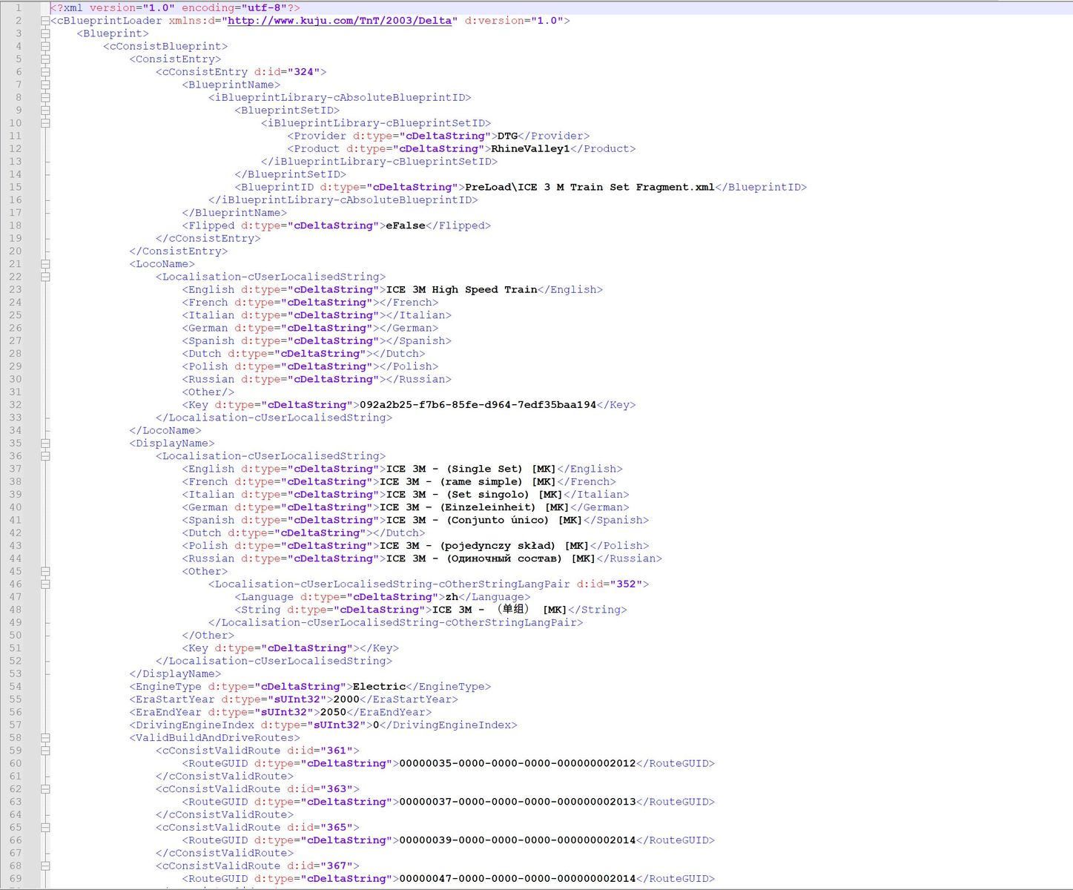Image resolution: width=1073 pixels, height=890 pixels.
Task: Collapse the iBlueprintLibrary-cAbsoluteBlueprintID fold marker
Action: [45, 97]
